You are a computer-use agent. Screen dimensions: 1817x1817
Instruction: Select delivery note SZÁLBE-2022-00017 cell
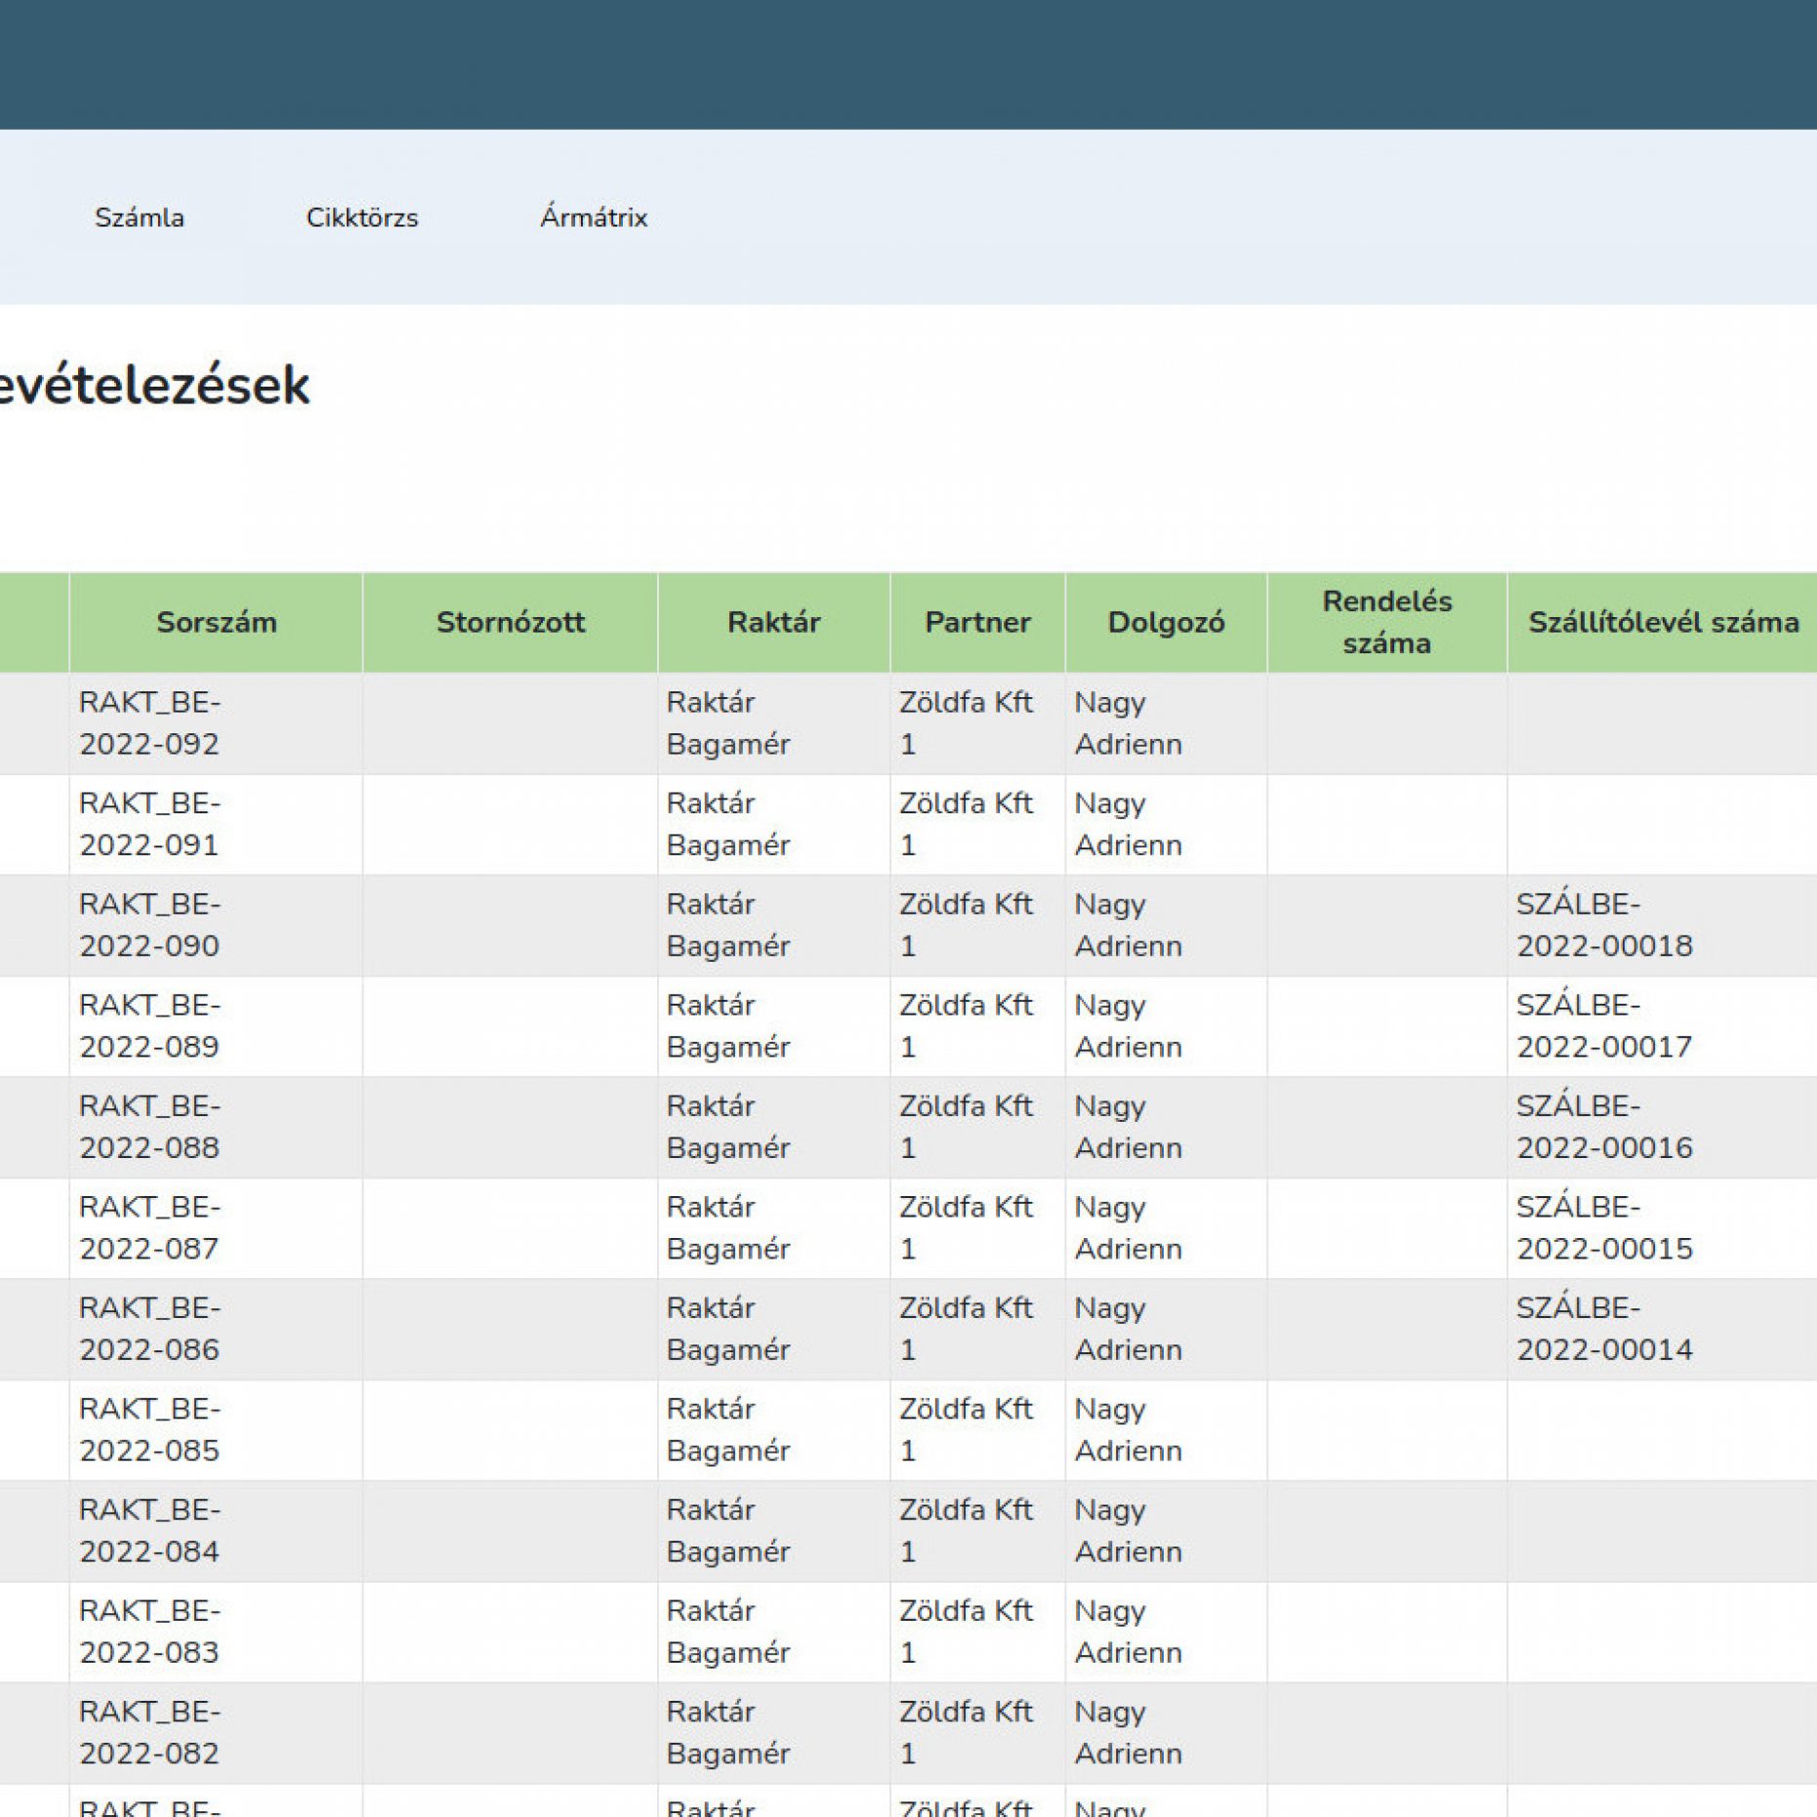(1603, 1025)
